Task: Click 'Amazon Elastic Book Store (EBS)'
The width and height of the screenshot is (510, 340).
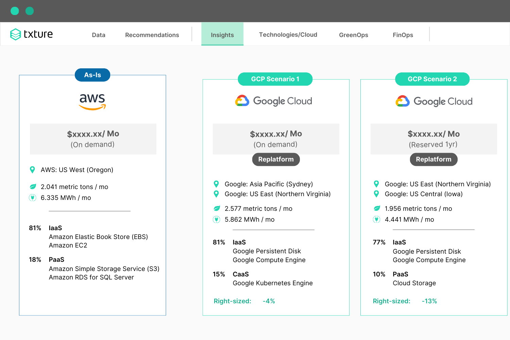Action: pyautogui.click(x=98, y=237)
